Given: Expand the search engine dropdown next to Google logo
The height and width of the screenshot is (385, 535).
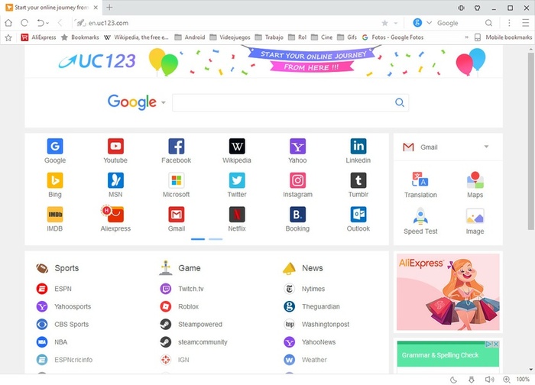Looking at the screenshot, I should (164, 102).
